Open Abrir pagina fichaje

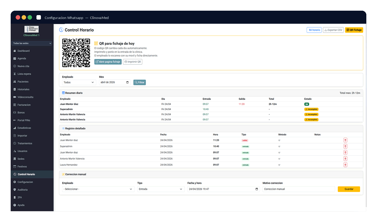point(108,62)
